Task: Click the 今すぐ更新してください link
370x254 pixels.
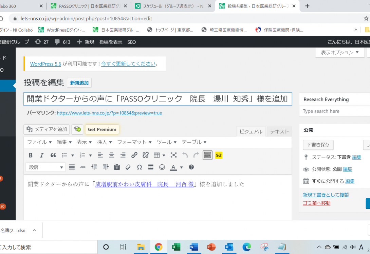Action: (128, 64)
